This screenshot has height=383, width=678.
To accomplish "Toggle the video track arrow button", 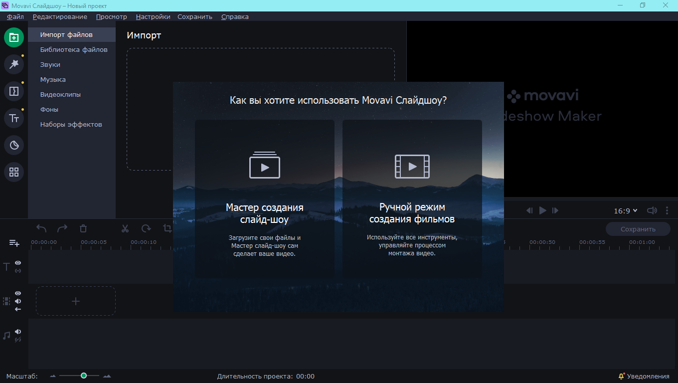I will click(x=18, y=309).
